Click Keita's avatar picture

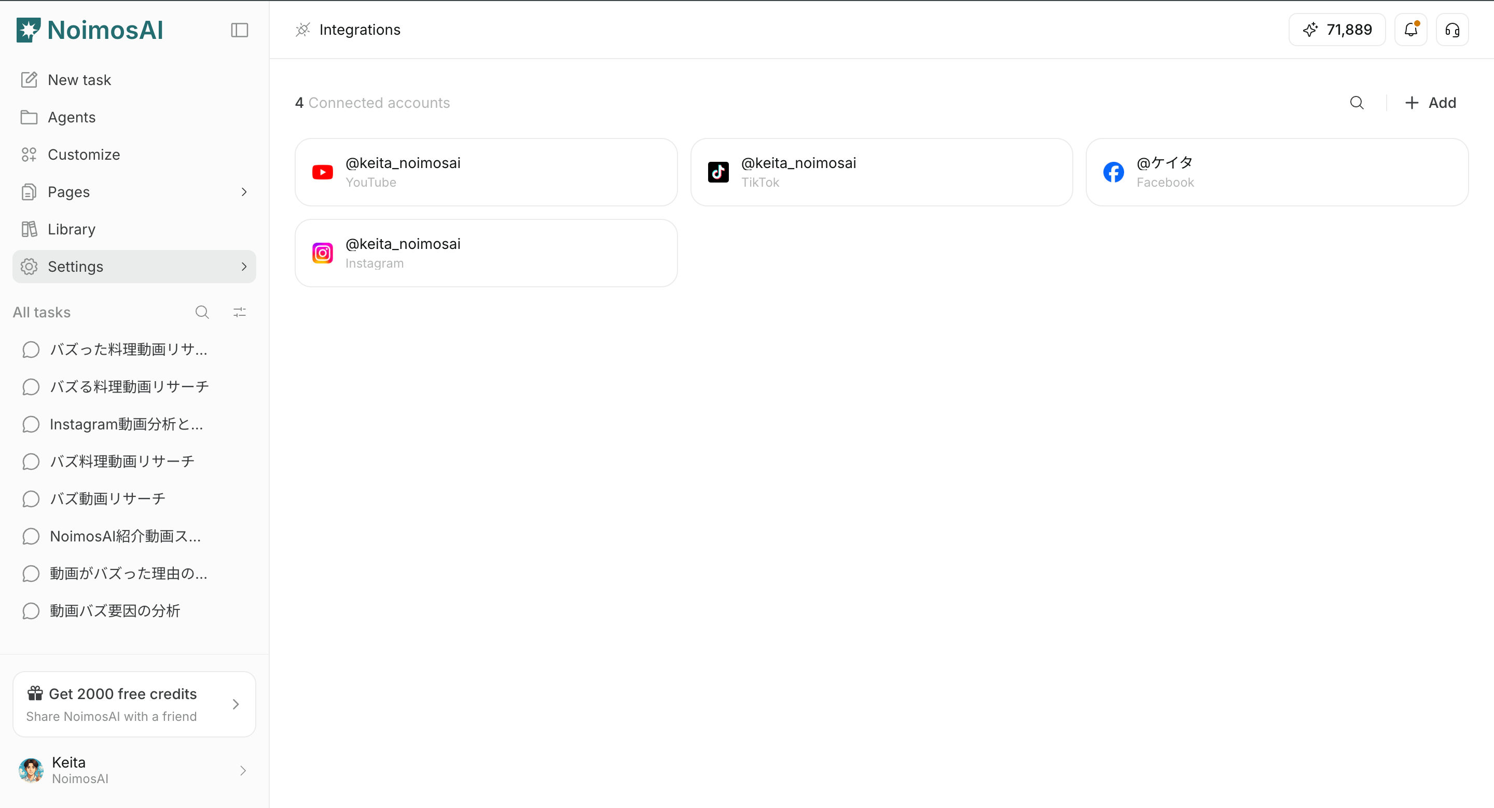coord(31,770)
